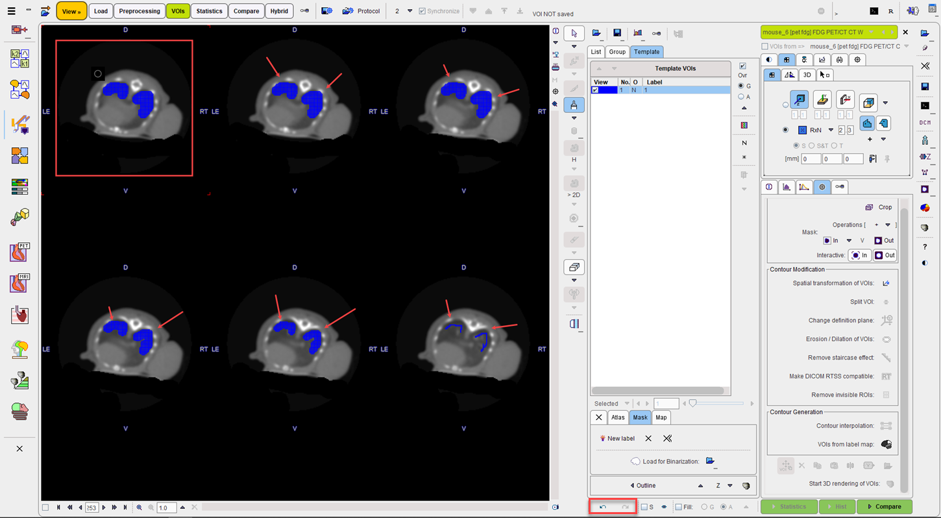This screenshot has width=941, height=518.
Task: Switch to the List tab
Action: click(596, 52)
